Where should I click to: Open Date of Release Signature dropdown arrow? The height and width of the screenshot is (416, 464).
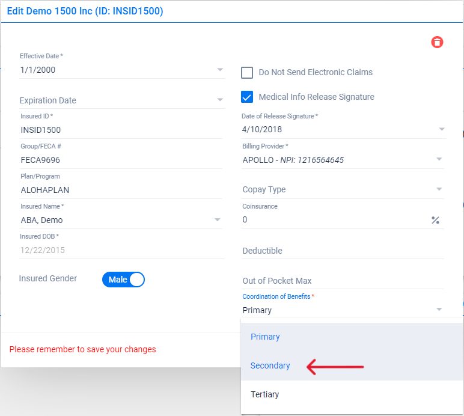[x=442, y=129]
